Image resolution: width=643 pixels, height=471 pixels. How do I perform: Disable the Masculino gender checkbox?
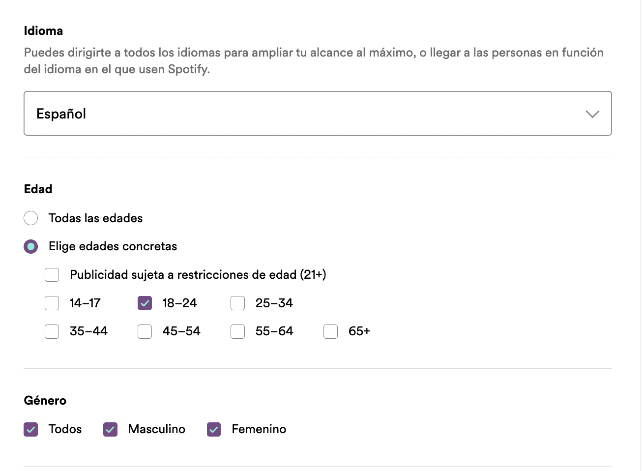point(110,429)
